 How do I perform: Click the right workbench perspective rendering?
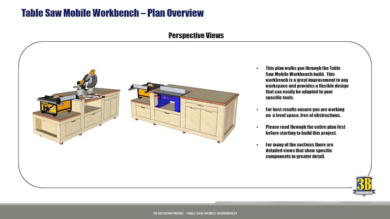184,112
